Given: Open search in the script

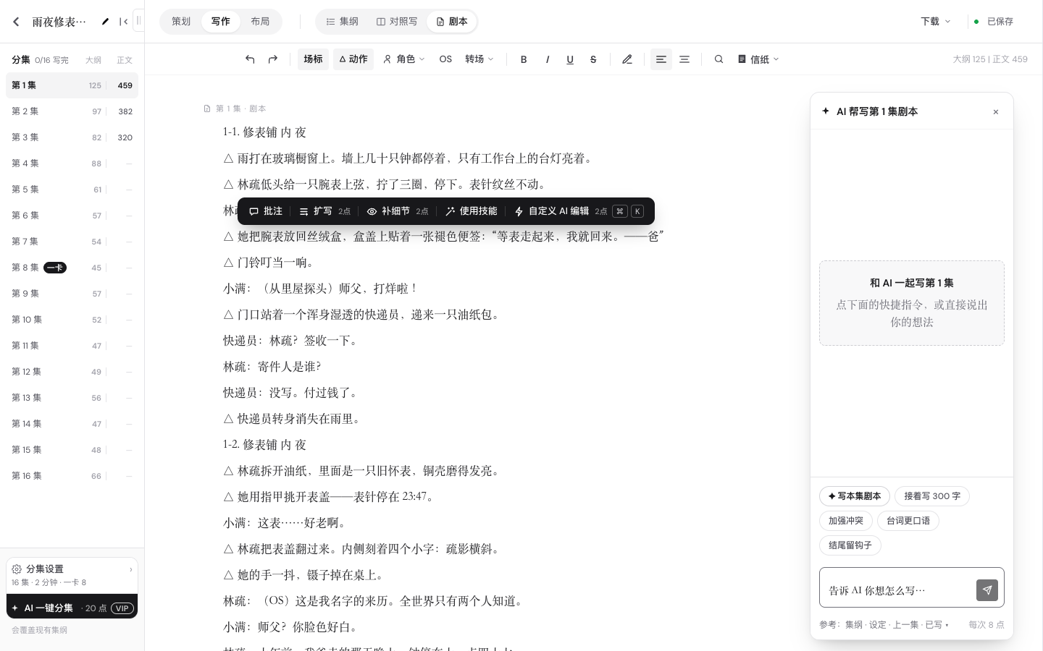Looking at the screenshot, I should 719,59.
